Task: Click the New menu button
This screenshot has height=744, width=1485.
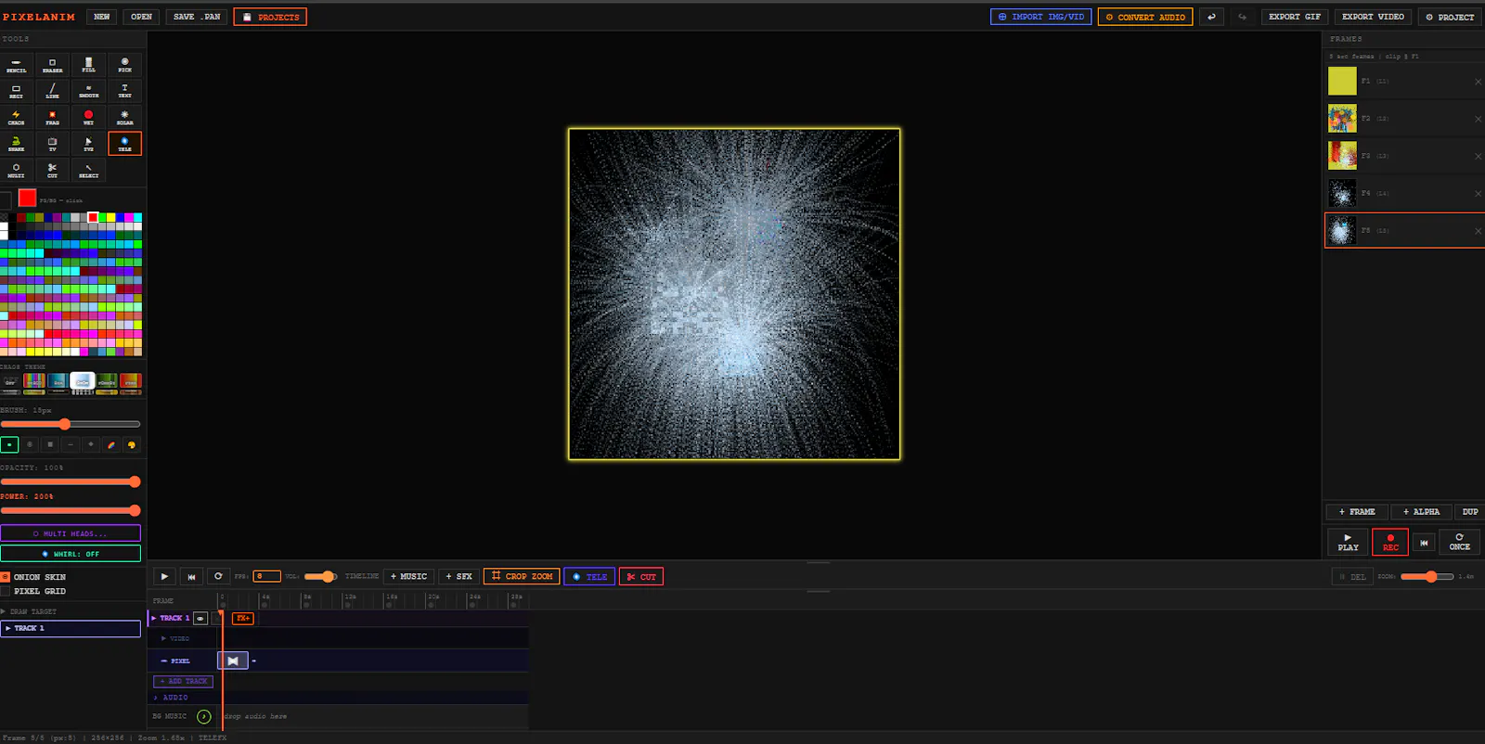Action: coord(102,17)
